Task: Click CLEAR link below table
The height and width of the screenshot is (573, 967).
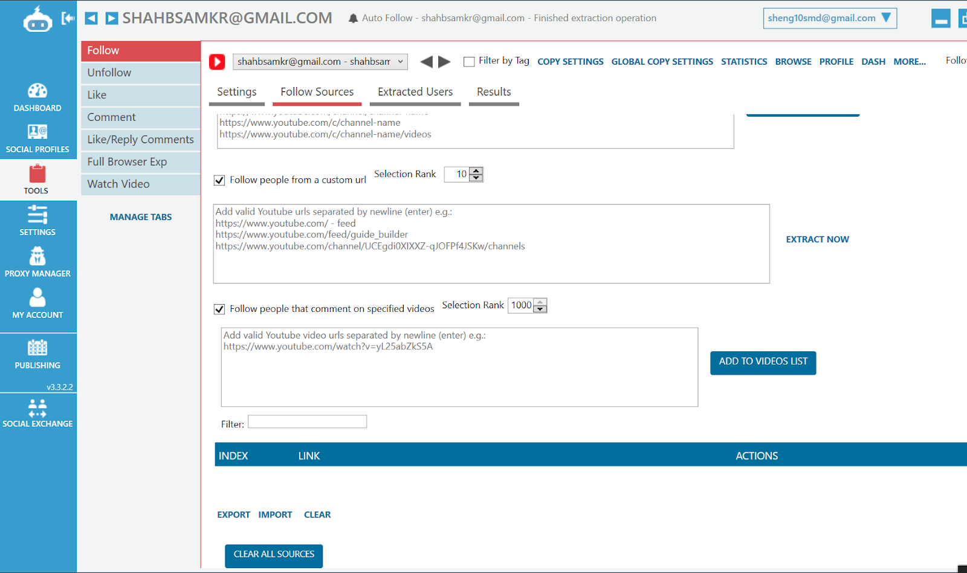Action: coord(317,515)
